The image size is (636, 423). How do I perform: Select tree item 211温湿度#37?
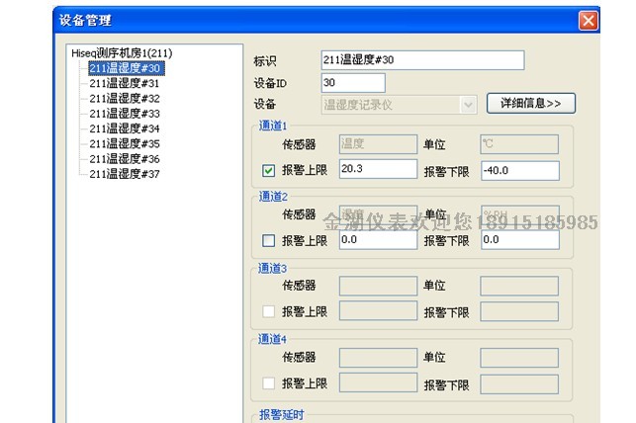point(125,174)
